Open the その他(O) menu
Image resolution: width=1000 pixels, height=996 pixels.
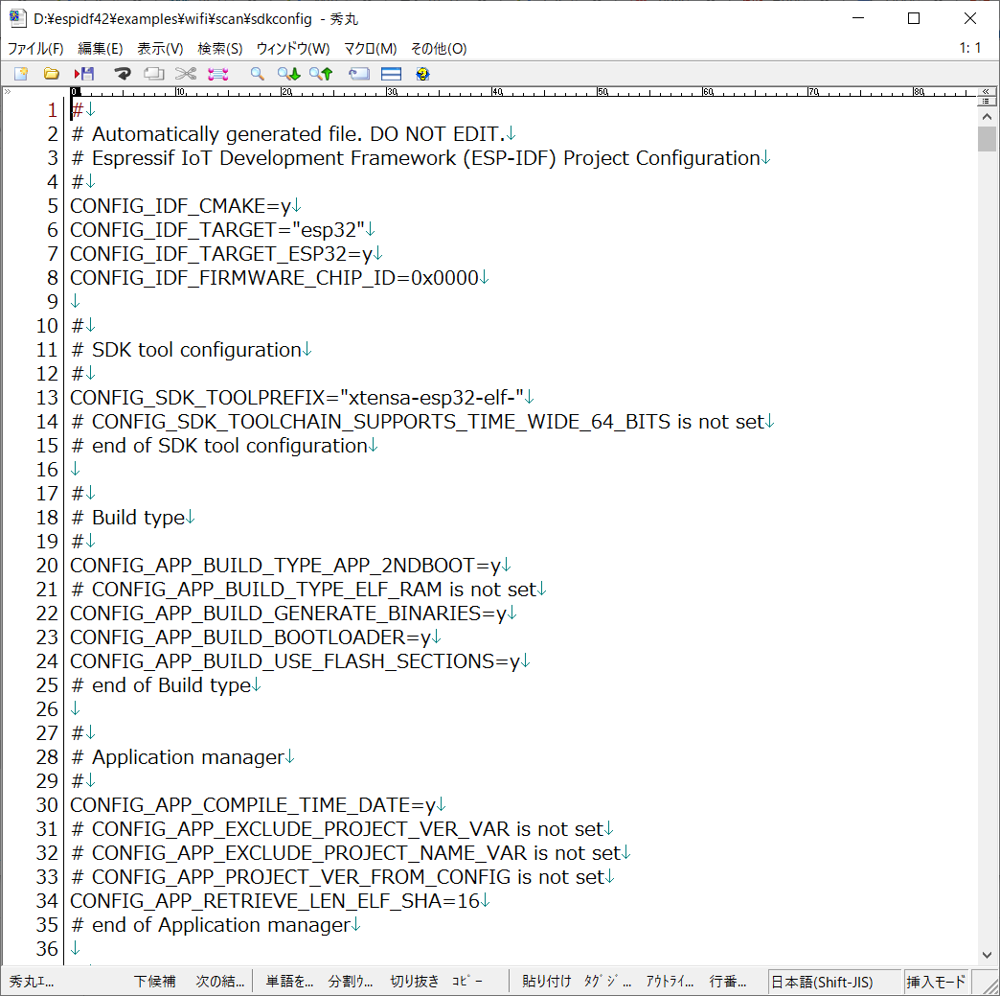pos(439,49)
